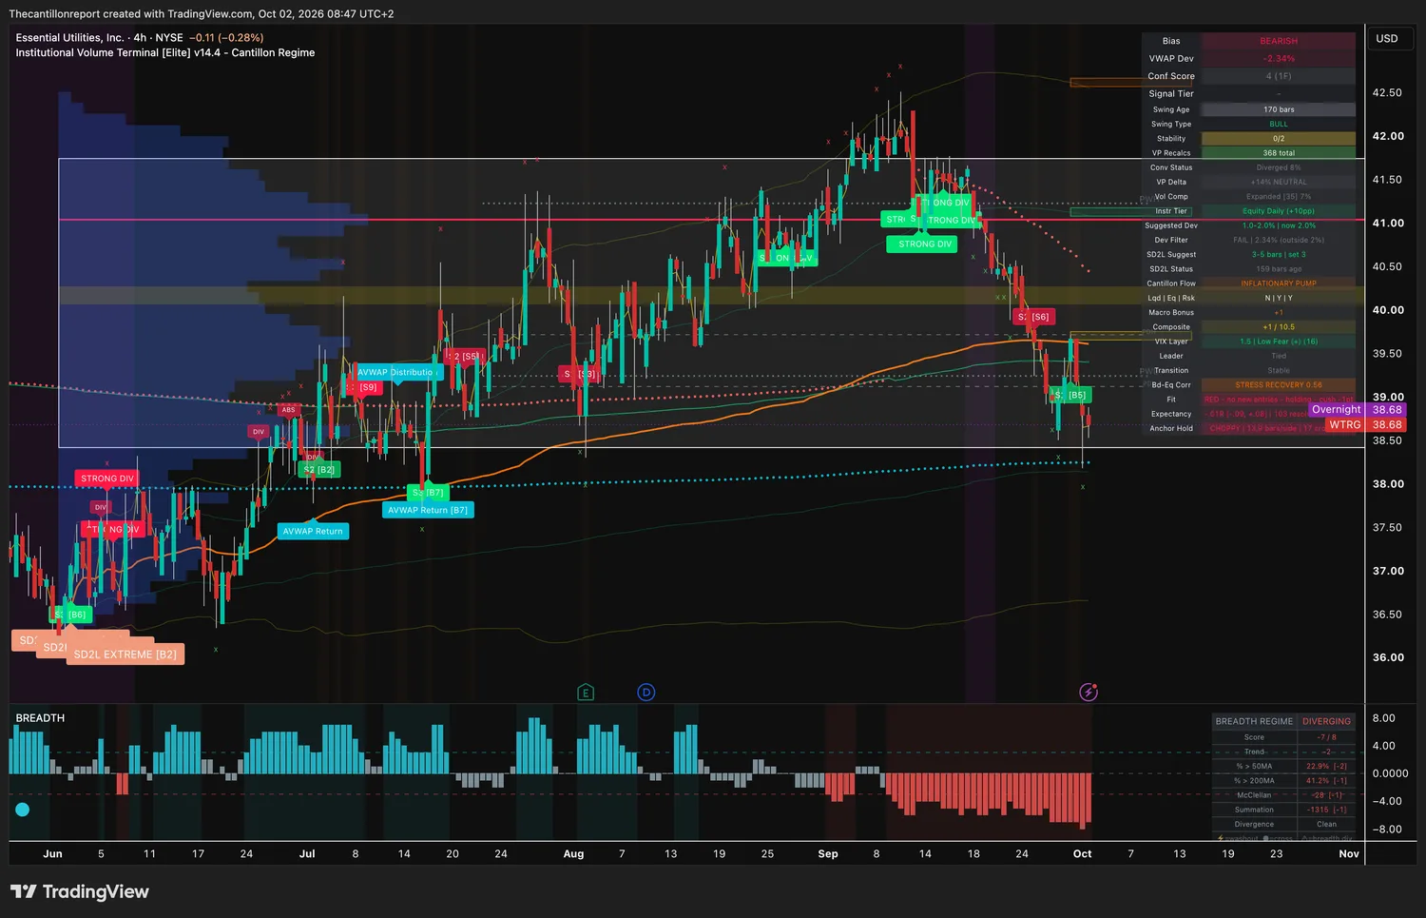Click the 'Aug' date axis label

tap(573, 854)
